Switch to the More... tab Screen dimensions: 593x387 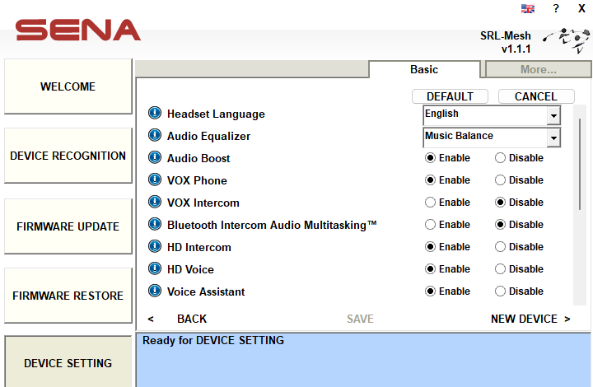(538, 70)
